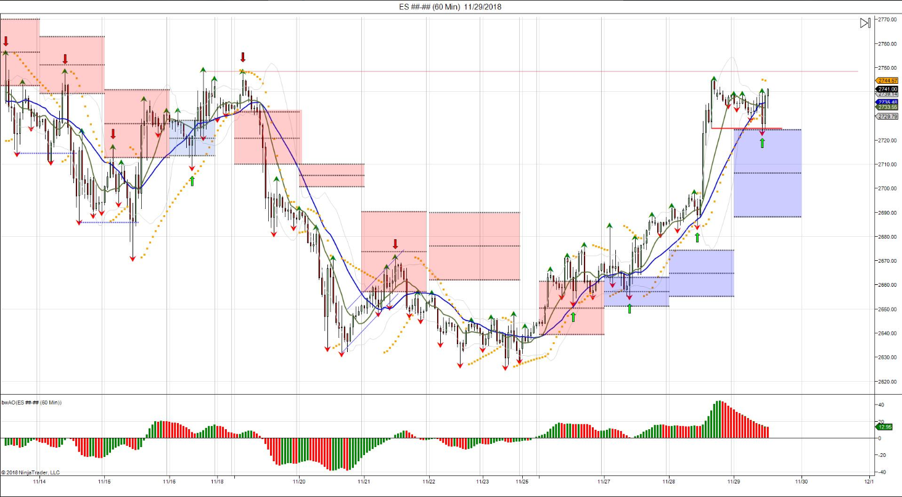This screenshot has height=497, width=902.
Task: Click the 2630.00 price axis label
Action: pyautogui.click(x=888, y=357)
